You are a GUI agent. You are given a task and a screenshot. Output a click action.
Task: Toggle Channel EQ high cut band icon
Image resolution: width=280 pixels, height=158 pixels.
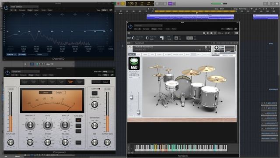pos(101,14)
